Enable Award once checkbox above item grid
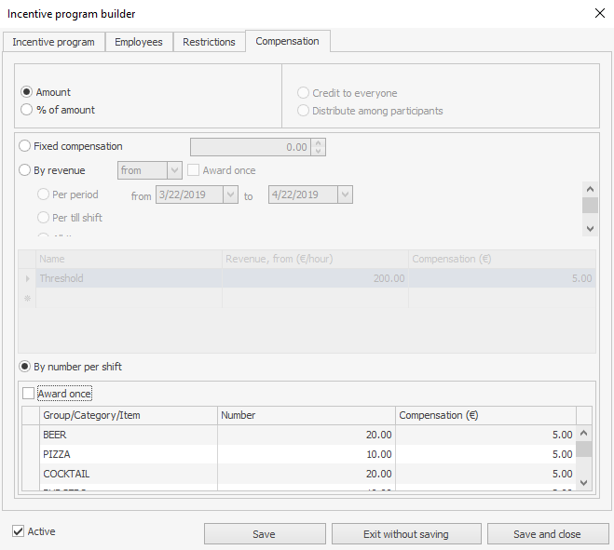Image resolution: width=614 pixels, height=550 pixels. 29,394
